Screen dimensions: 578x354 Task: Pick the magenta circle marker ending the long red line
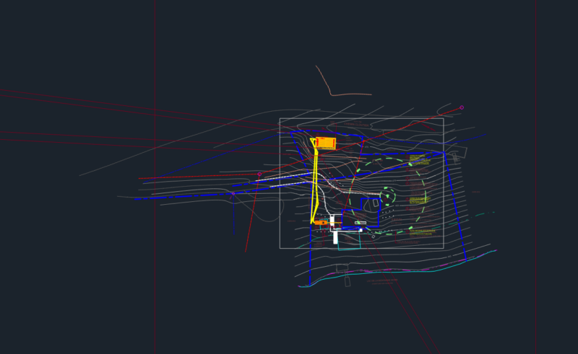tap(462, 107)
